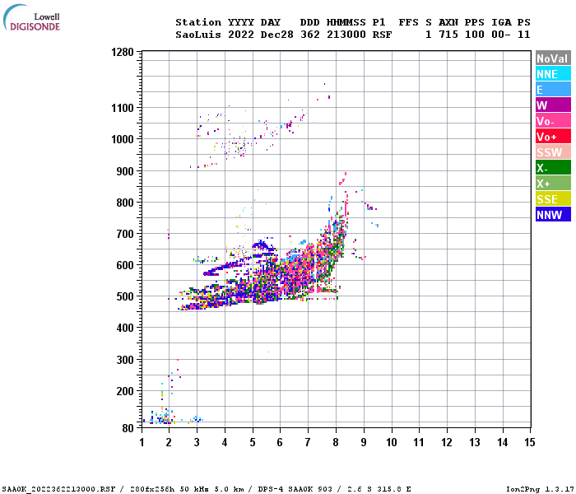Screen dimensions: 576x494
Task: Select the Vo- pink legend swatch
Action: [x=553, y=120]
